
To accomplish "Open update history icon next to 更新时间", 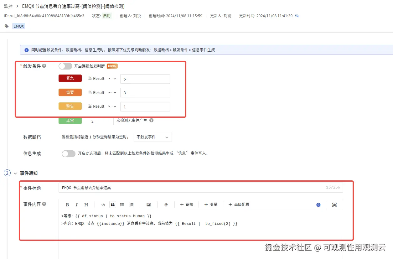I will pyautogui.click(x=297, y=16).
